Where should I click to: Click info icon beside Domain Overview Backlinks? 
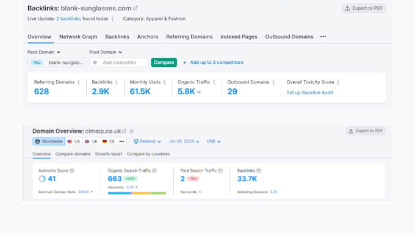coord(259,171)
